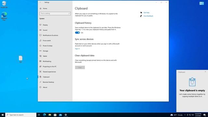Screen dimensions: 208x117
Task: Open Microsoft Store from taskbar
Action: [55, 115]
